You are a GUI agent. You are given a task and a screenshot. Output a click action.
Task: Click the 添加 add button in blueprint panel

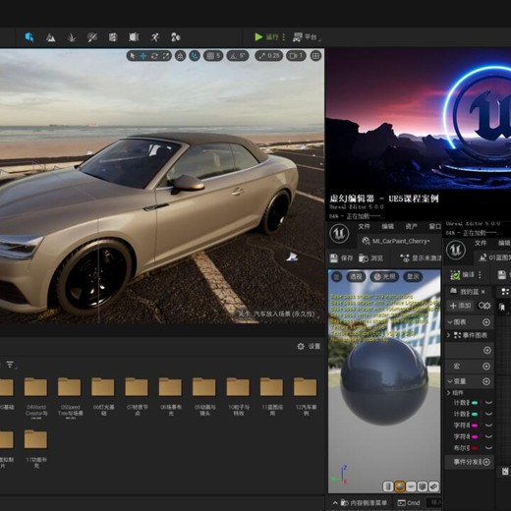click(x=460, y=306)
